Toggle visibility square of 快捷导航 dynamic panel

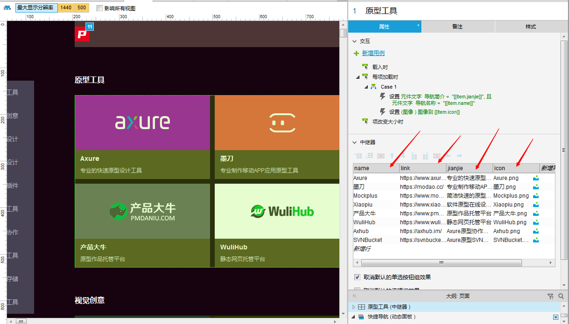(x=555, y=317)
